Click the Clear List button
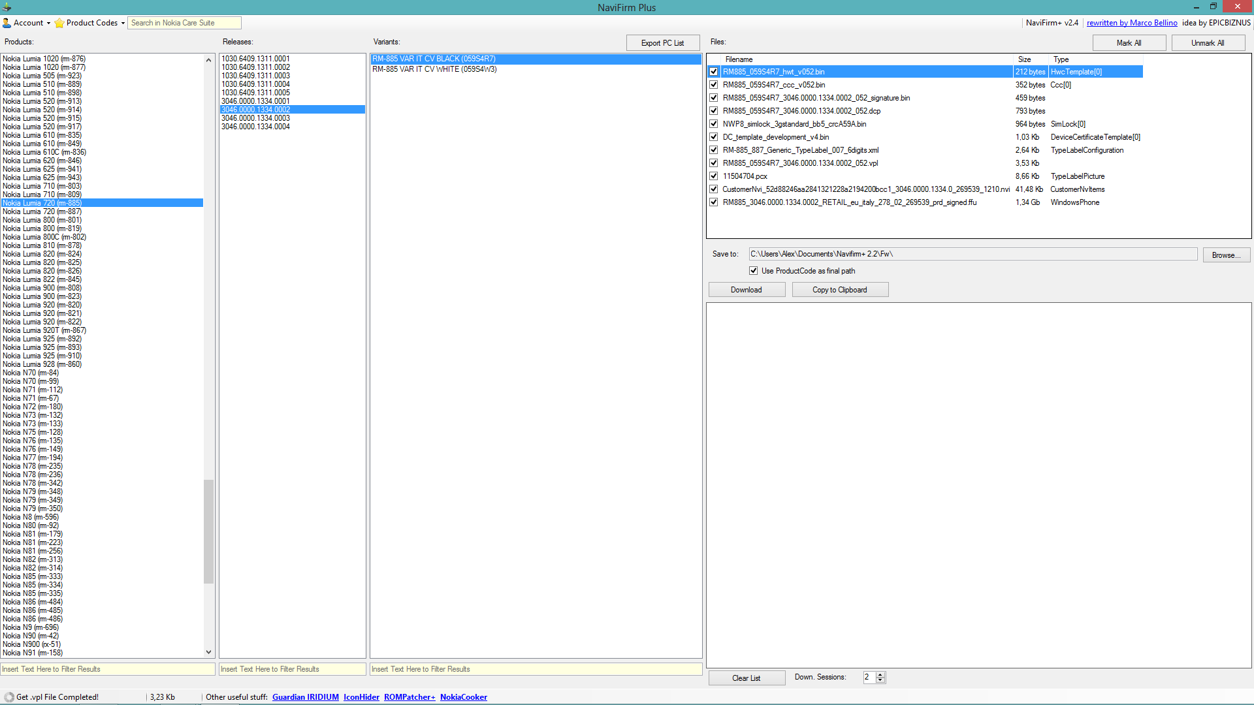Viewport: 1254px width, 705px height. pos(747,678)
